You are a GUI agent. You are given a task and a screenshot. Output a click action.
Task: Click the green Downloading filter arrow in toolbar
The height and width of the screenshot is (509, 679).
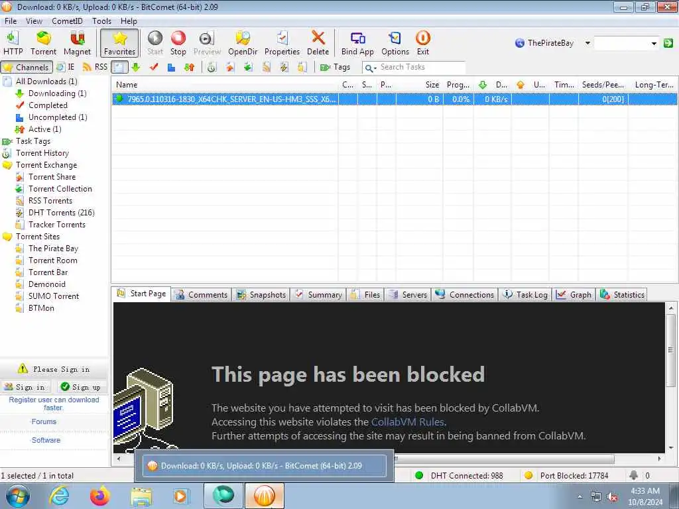click(136, 67)
